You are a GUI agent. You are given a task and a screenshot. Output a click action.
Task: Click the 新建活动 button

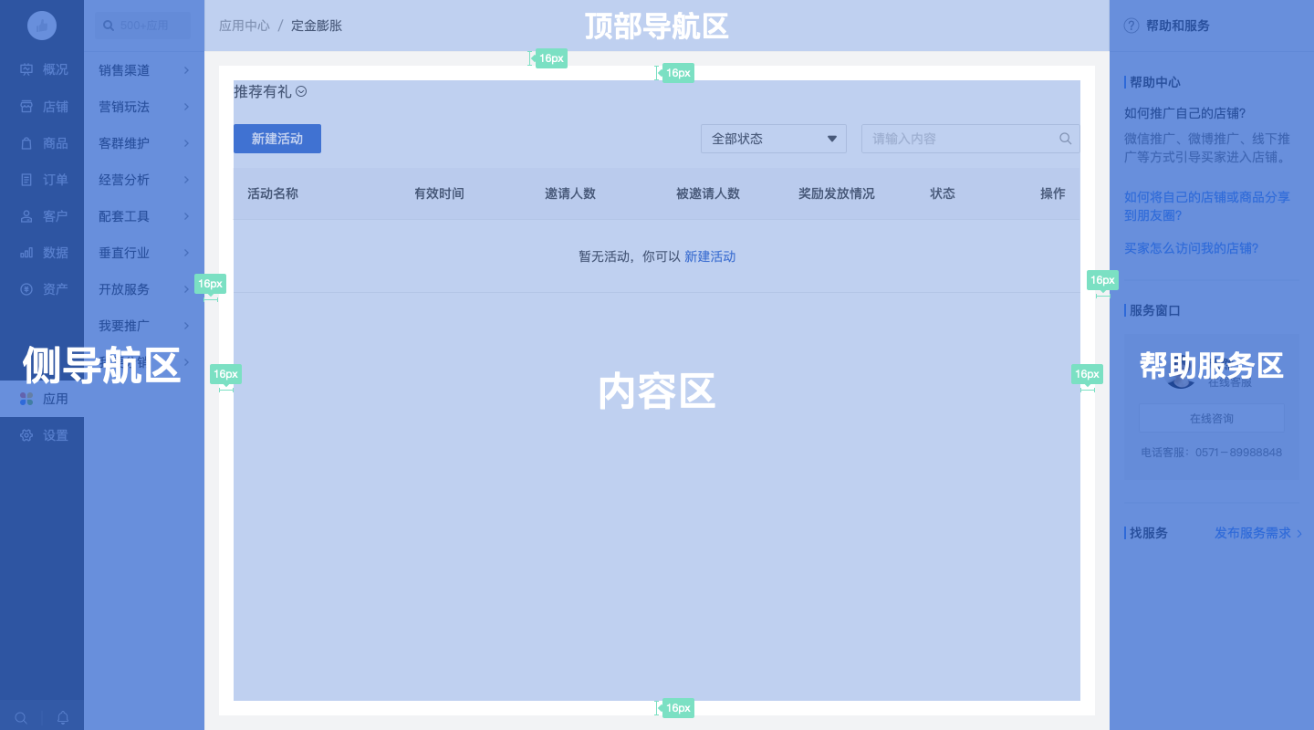(276, 138)
